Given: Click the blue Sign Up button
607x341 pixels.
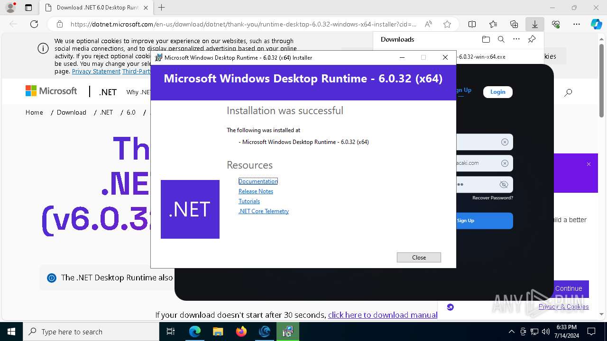Looking at the screenshot, I should pyautogui.click(x=485, y=221).
